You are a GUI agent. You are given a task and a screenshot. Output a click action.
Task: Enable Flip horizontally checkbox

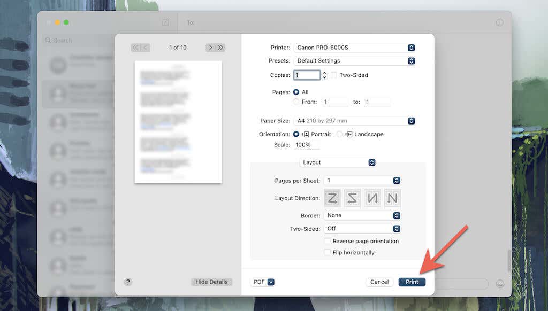coord(327,252)
